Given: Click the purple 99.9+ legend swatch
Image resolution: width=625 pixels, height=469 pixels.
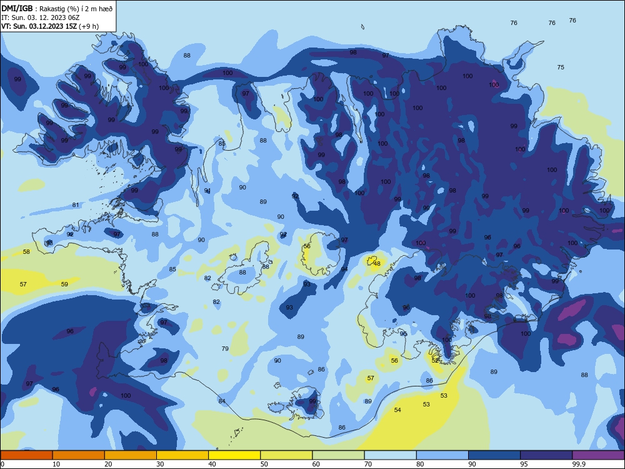Looking at the screenshot, I should 598,455.
